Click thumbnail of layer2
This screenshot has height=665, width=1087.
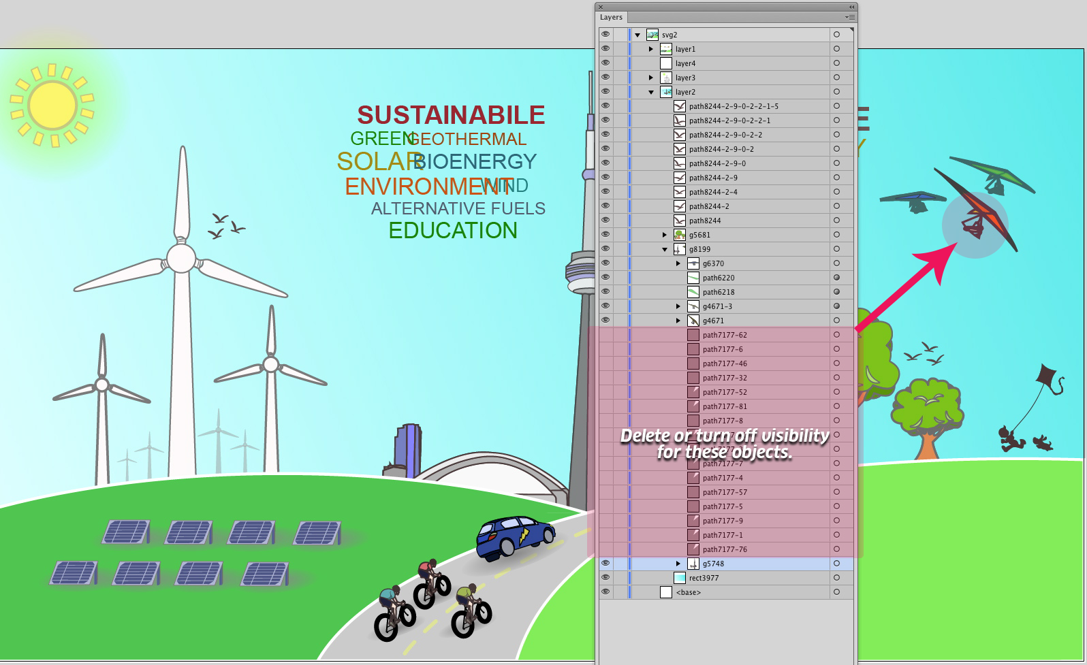666,92
